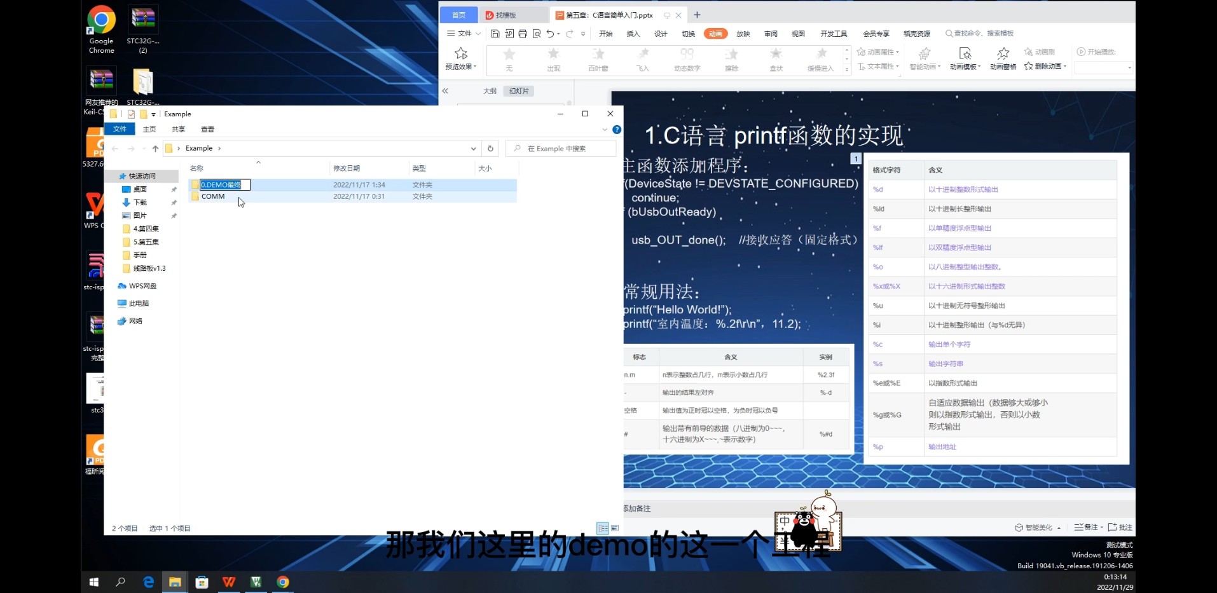Switch Explorer to large icons view
The height and width of the screenshot is (593, 1217).
coord(615,528)
